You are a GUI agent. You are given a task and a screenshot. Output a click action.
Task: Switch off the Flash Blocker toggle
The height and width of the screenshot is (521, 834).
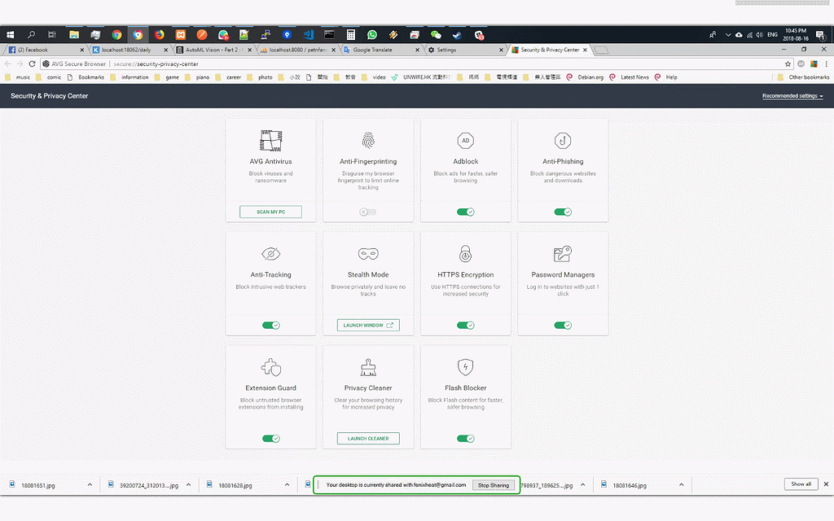click(x=466, y=438)
